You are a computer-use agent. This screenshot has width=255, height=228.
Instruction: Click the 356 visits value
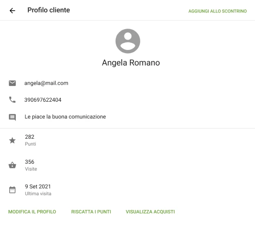click(30, 162)
